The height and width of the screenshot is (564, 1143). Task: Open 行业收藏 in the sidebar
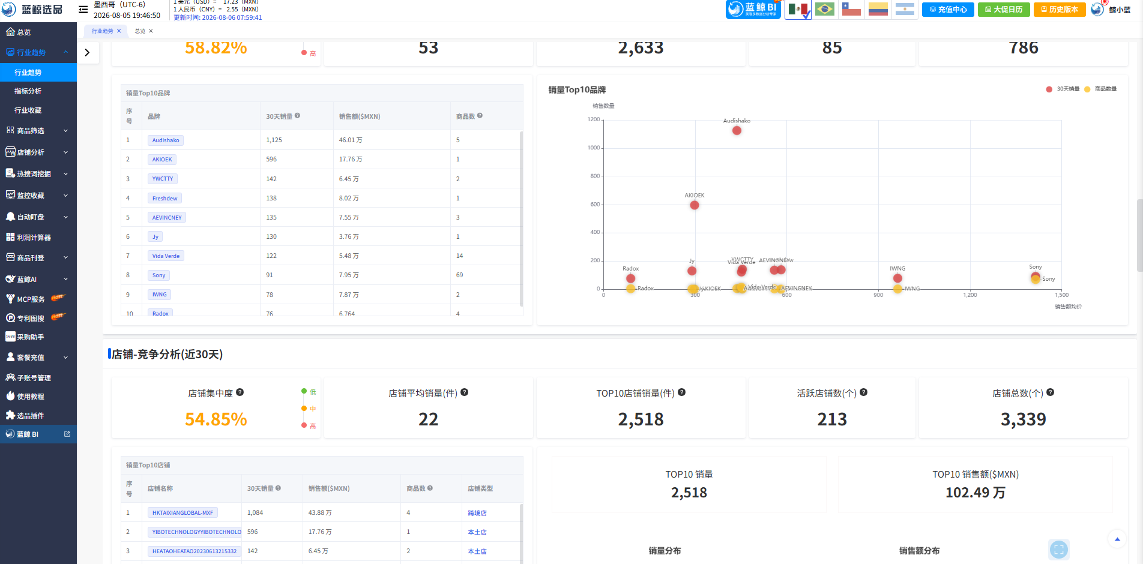click(x=38, y=110)
